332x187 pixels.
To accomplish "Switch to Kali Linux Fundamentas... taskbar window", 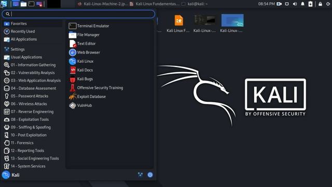I will click(155, 4).
